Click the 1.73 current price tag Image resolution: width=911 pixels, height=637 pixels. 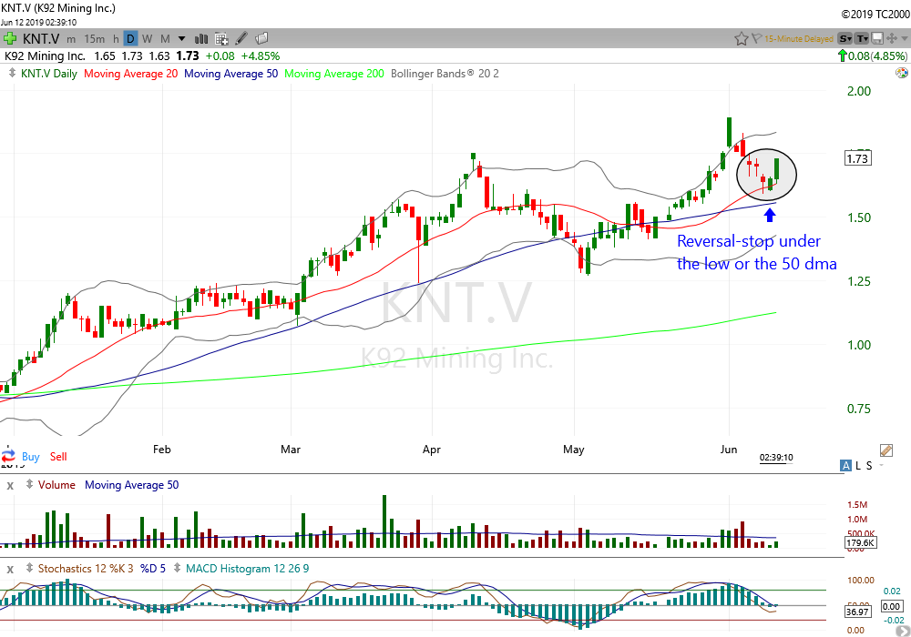[x=857, y=158]
